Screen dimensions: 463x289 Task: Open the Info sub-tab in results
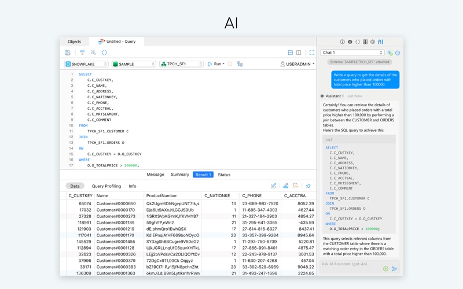point(133,186)
